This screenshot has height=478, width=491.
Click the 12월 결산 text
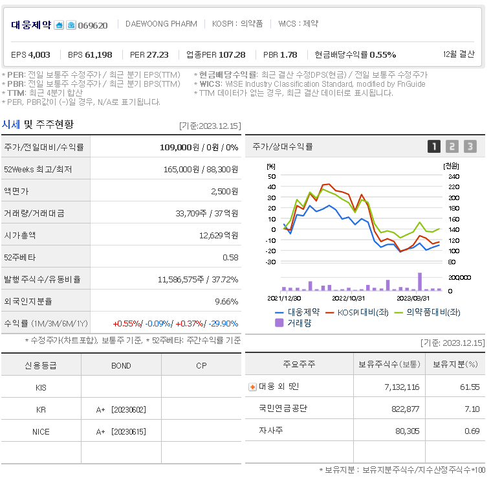point(459,54)
